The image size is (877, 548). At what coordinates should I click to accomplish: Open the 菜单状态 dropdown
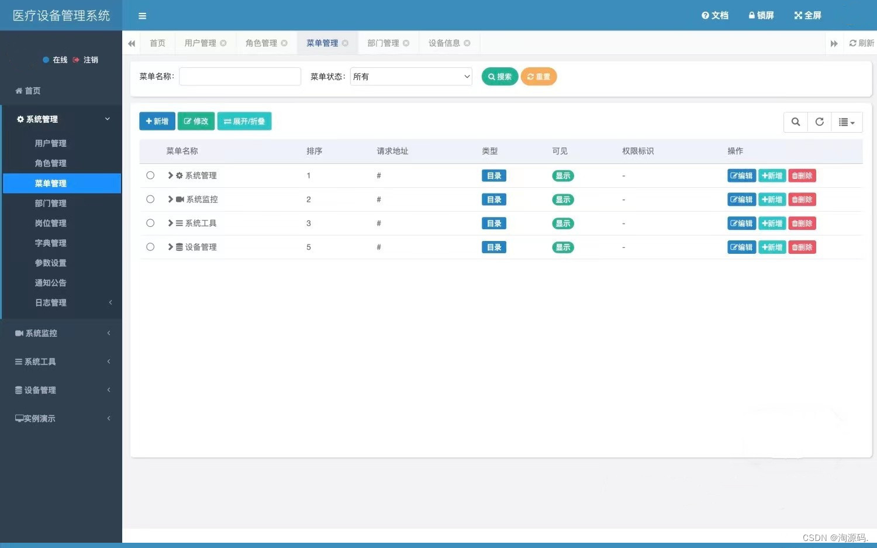411,77
